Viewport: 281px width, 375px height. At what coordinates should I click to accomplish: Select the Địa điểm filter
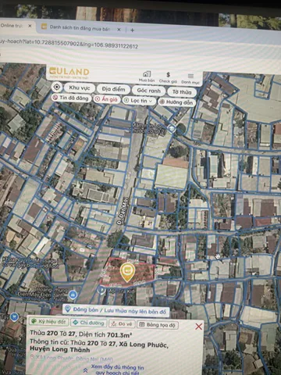(113, 89)
